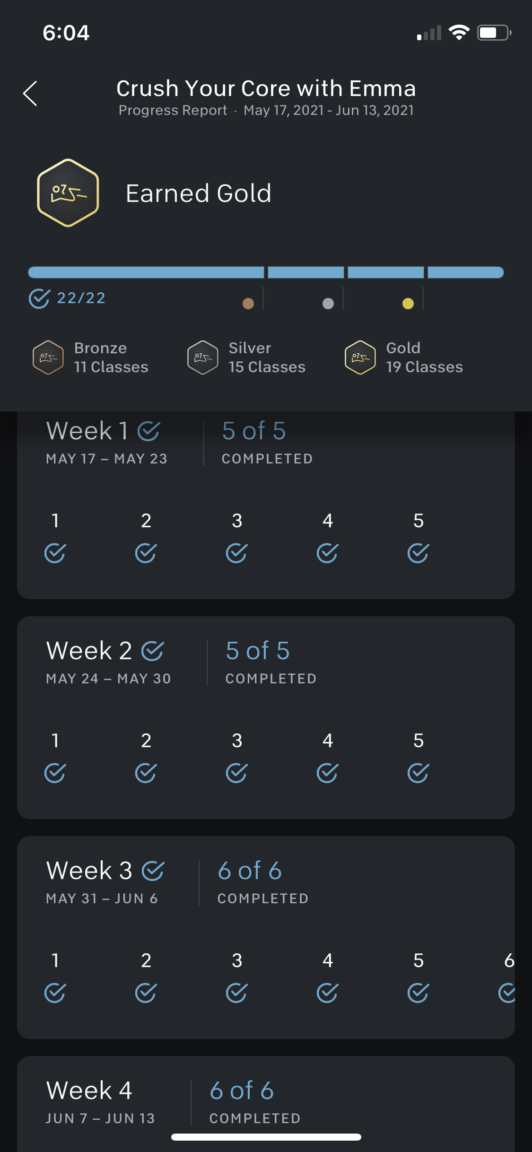This screenshot has width=532, height=1152.
Task: Tap the Week 1 completed checkmark icon
Action: 148,431
